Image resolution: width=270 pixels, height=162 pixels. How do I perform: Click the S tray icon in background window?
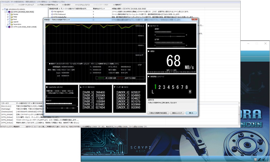click(x=255, y=160)
